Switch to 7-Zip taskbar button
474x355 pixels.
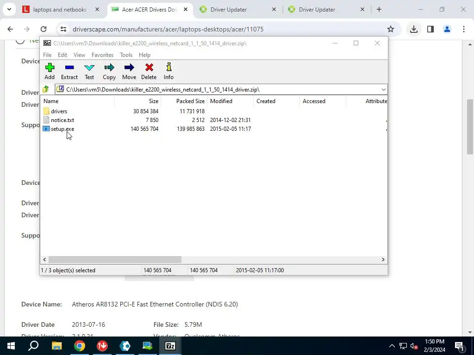(170, 346)
